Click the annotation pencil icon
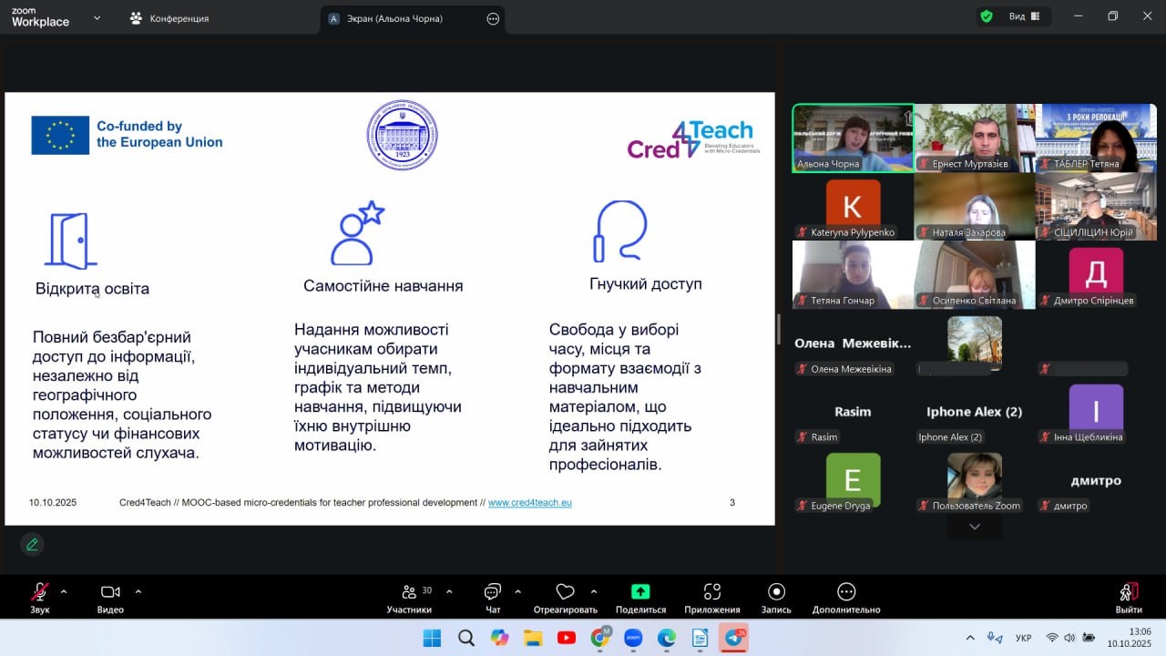Screen dimensions: 1166x656 [32, 545]
